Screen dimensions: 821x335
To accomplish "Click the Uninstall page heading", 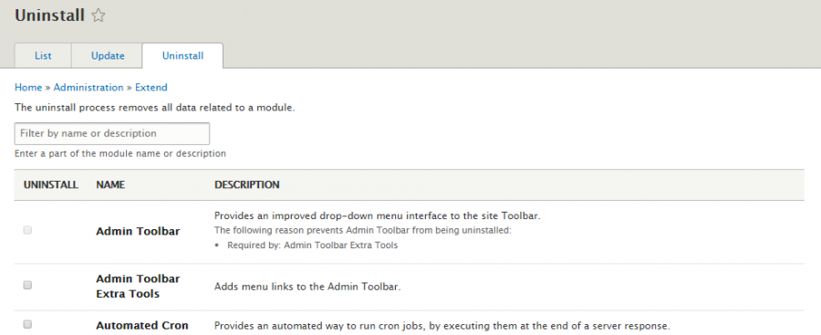I will [50, 16].
